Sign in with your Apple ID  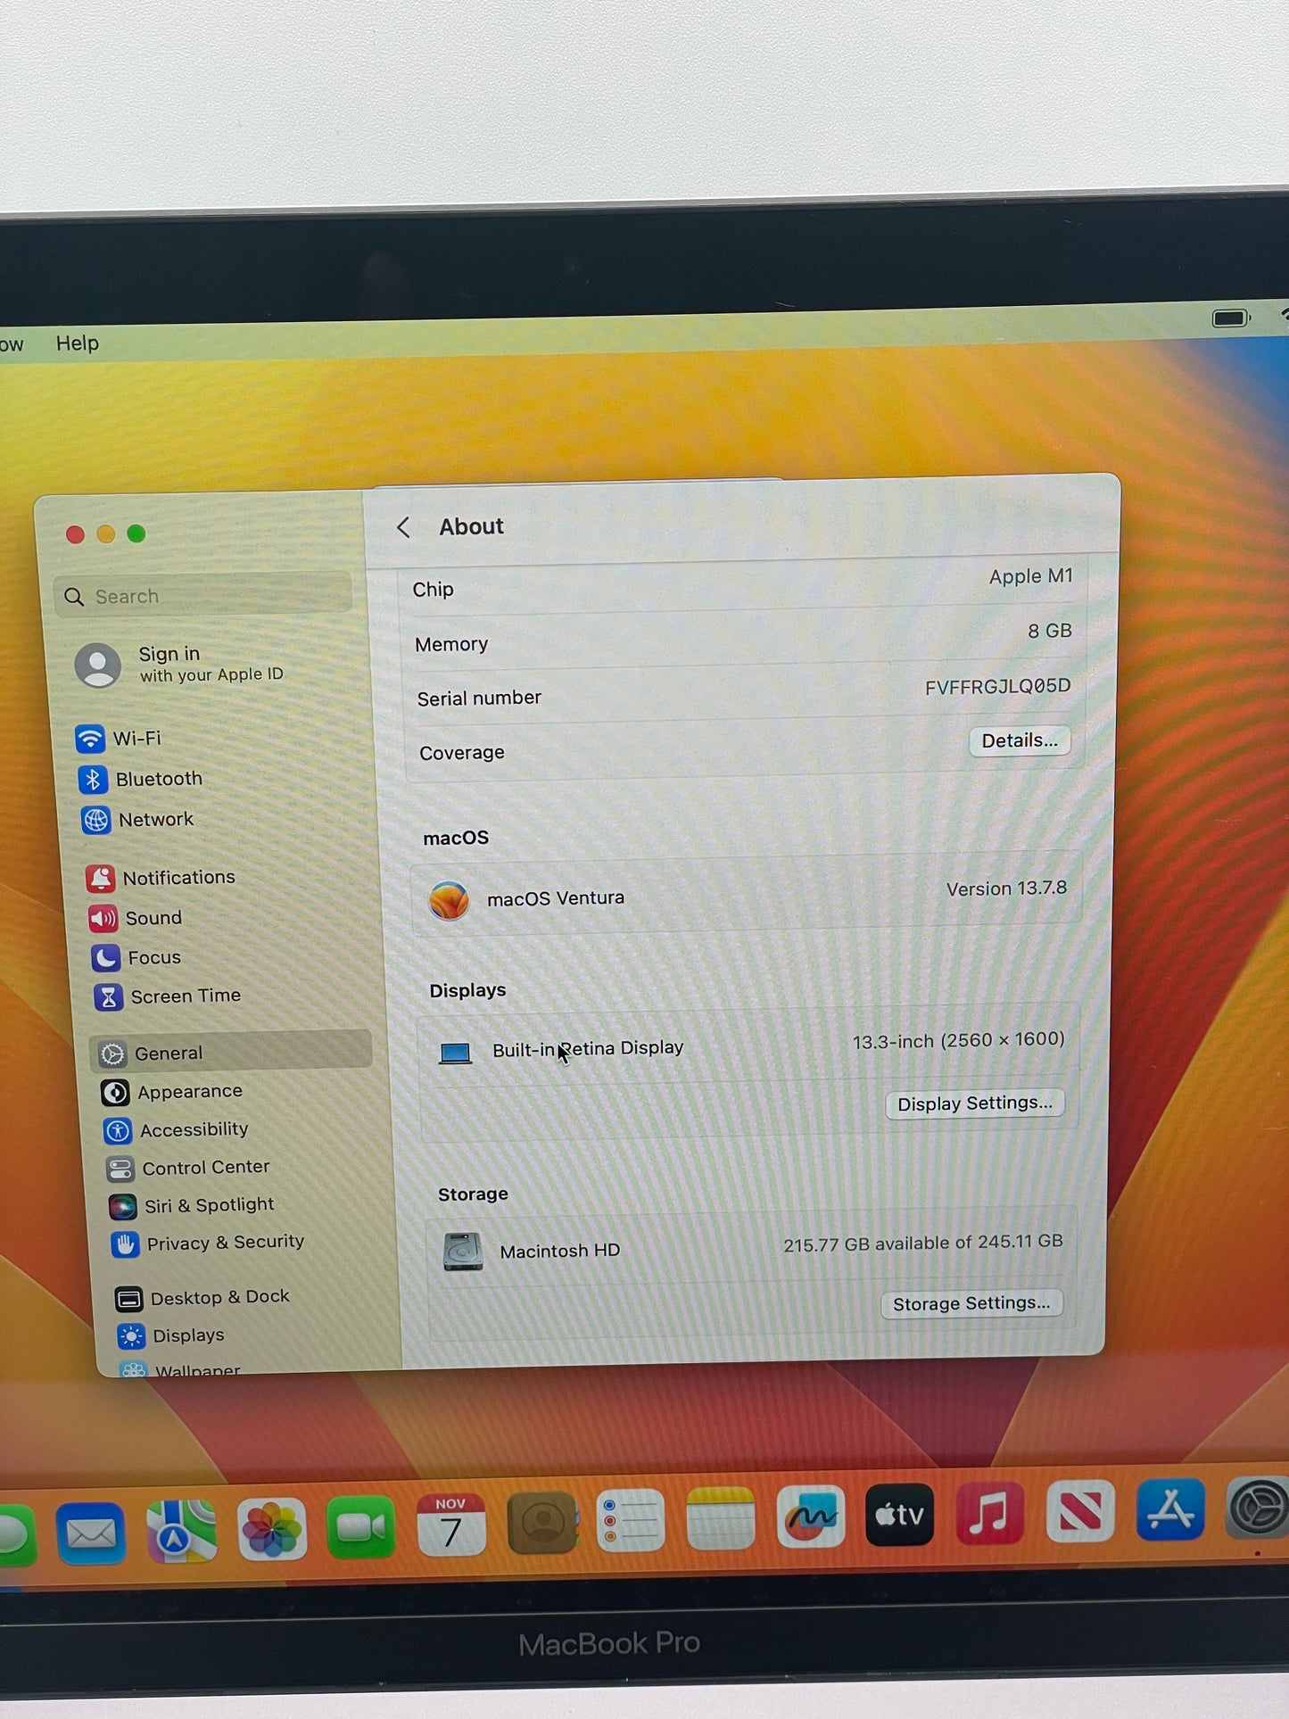(x=179, y=665)
